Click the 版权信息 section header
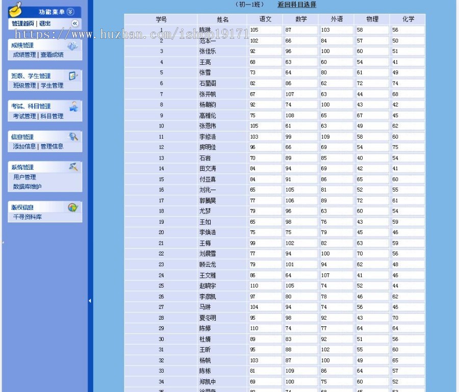The width and height of the screenshot is (459, 392). point(45,207)
